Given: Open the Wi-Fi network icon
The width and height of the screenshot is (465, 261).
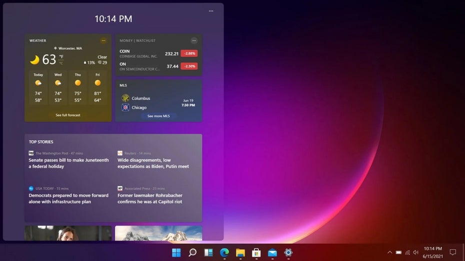Looking at the screenshot, I should pos(408,253).
